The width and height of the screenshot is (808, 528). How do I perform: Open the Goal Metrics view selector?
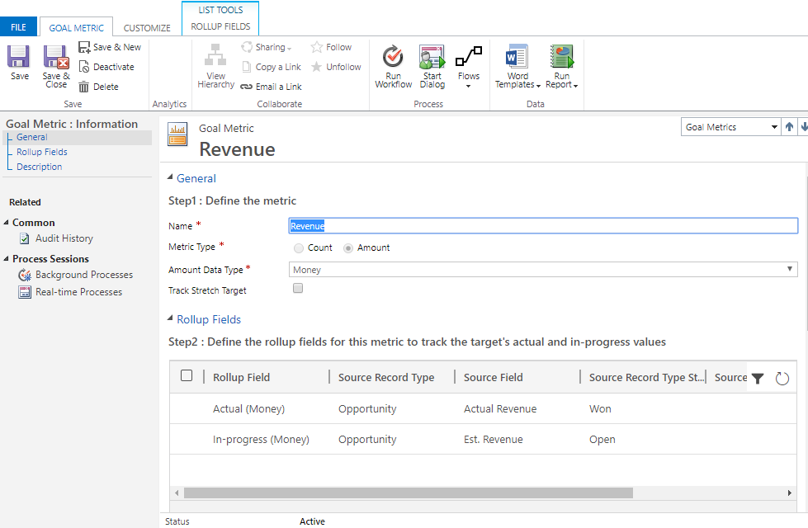pos(731,127)
